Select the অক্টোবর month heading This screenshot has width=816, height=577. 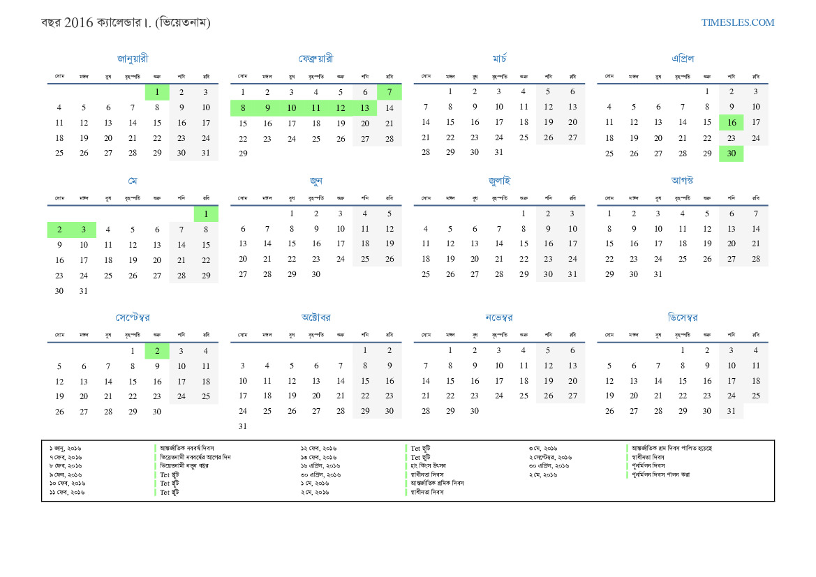pyautogui.click(x=316, y=317)
